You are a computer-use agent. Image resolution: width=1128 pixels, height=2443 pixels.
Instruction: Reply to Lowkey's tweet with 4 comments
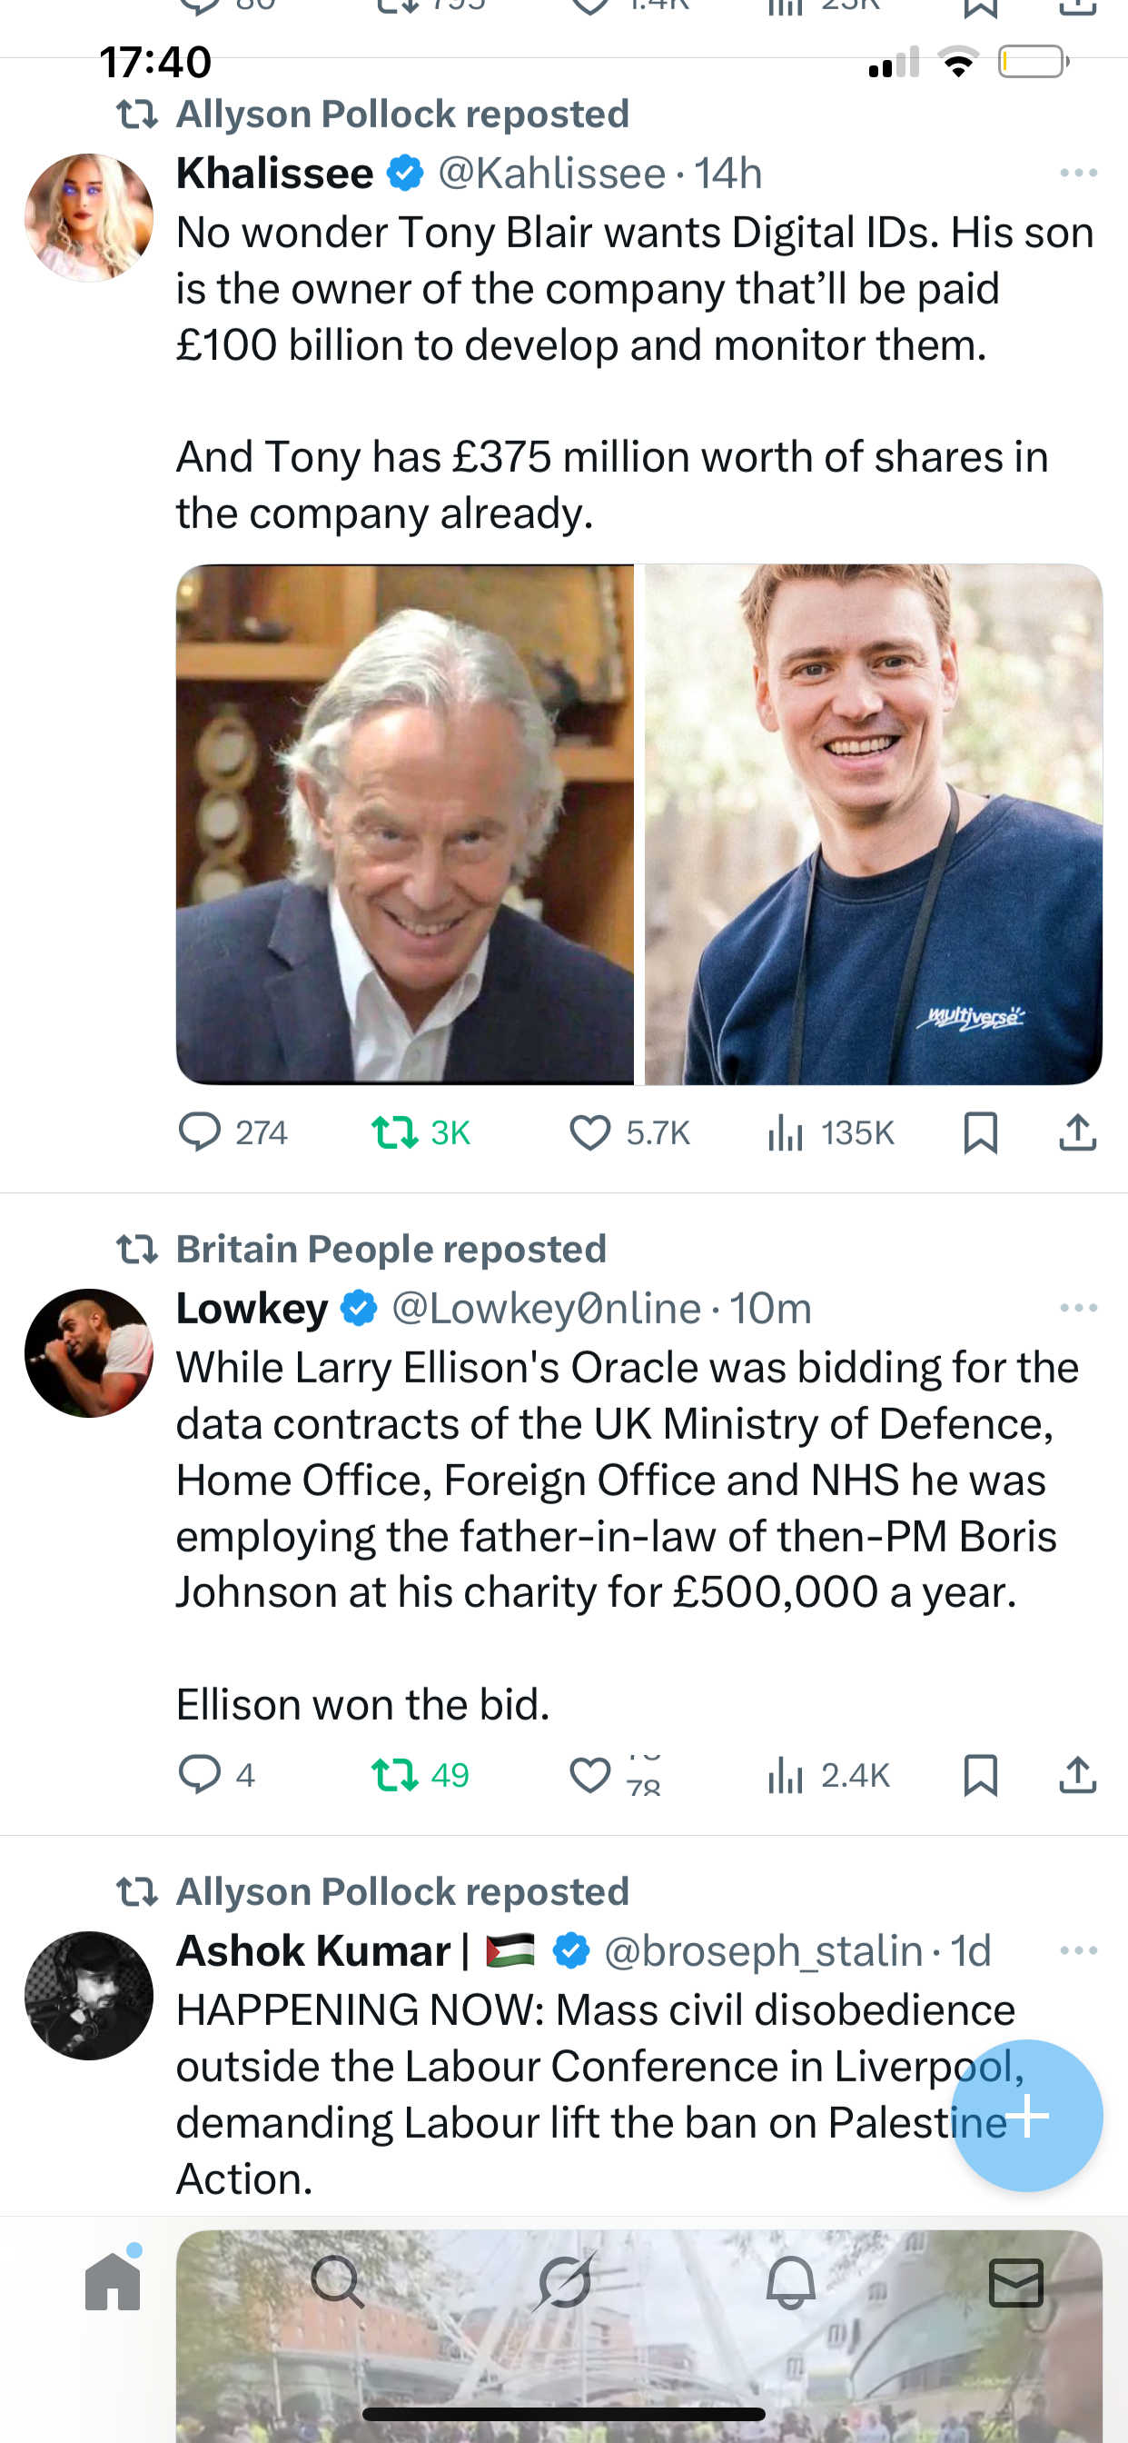pyautogui.click(x=200, y=1773)
